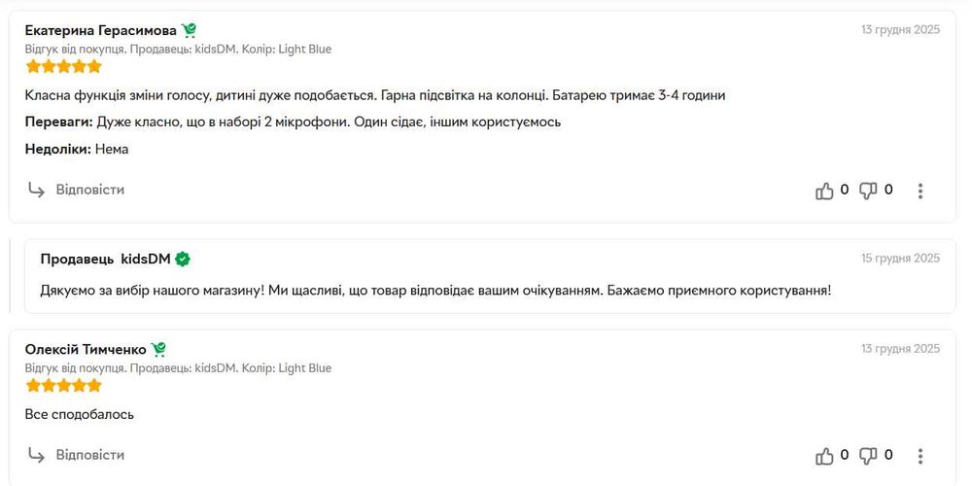Click the reply arrow icon in Олексій's review

coord(36,455)
